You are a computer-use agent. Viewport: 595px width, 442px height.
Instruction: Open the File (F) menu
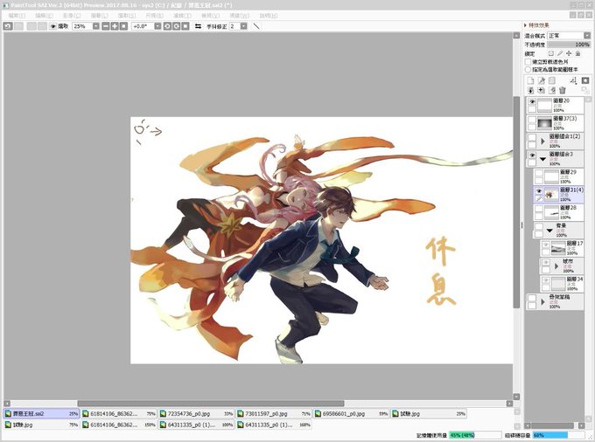17,16
